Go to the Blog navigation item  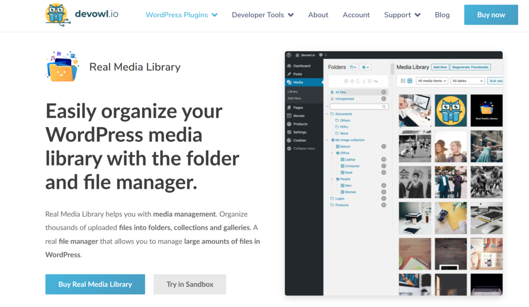442,14
